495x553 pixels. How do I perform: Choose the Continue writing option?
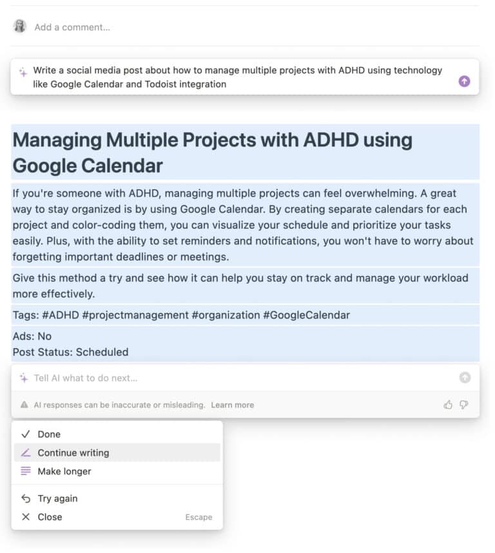[73, 452]
